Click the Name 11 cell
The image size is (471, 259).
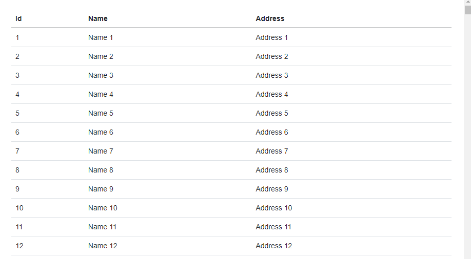click(102, 227)
